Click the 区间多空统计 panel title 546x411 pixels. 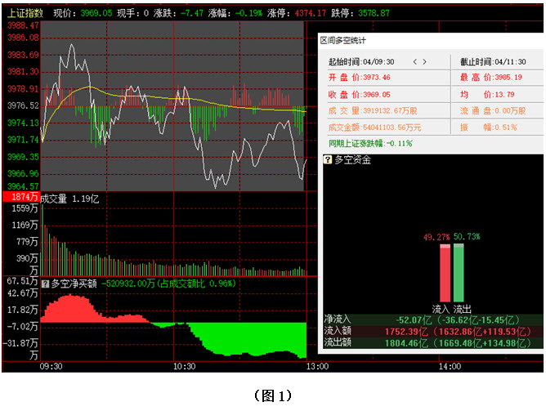342,39
